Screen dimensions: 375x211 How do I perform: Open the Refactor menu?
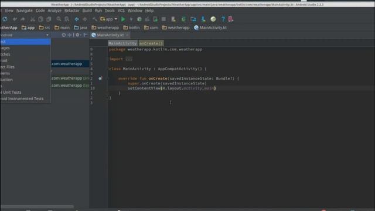pyautogui.click(x=71, y=11)
